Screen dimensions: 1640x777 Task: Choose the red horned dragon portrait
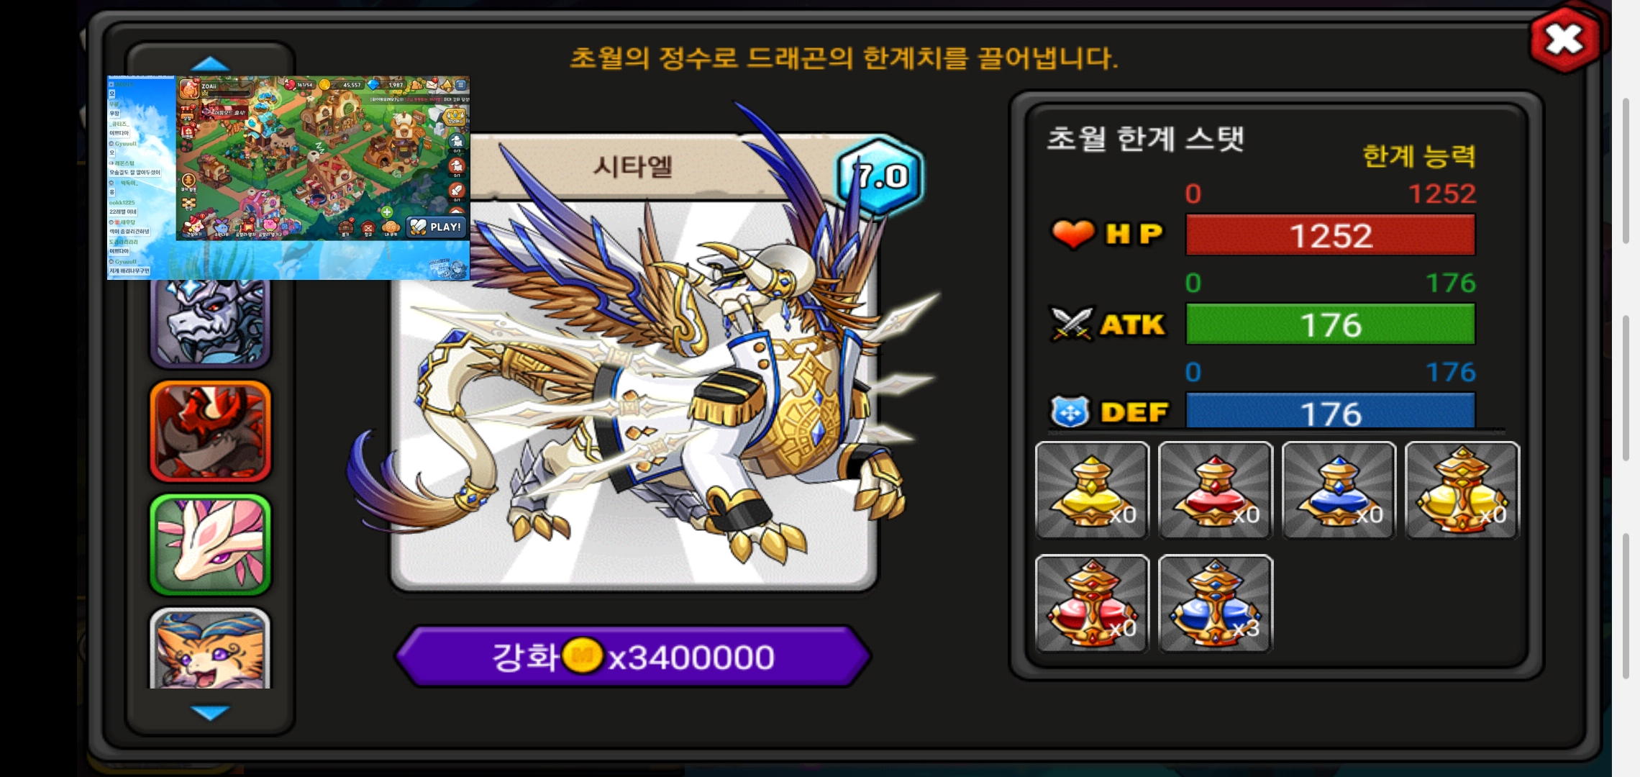[210, 431]
